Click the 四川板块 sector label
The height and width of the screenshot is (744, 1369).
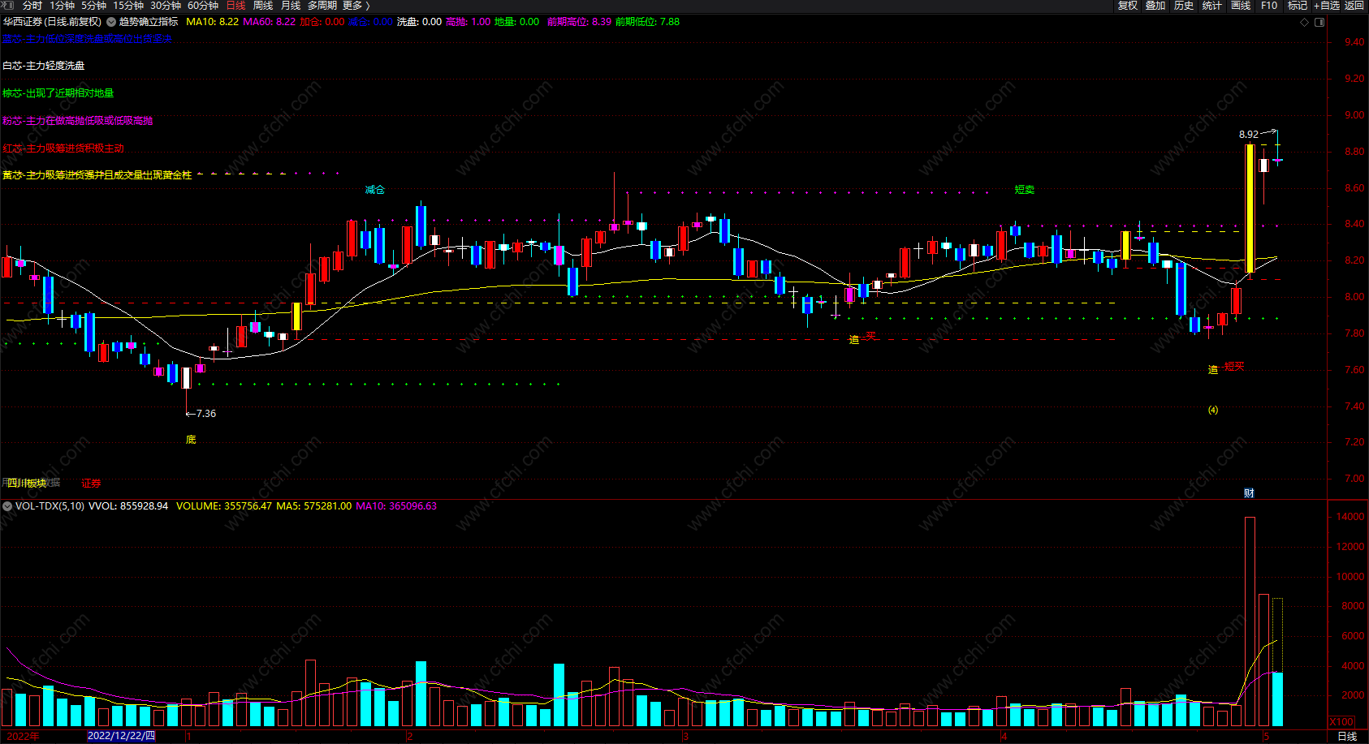click(x=27, y=484)
